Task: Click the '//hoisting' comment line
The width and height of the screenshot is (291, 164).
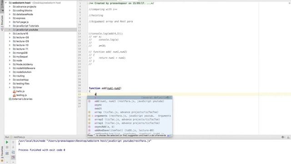Action: click(x=96, y=15)
